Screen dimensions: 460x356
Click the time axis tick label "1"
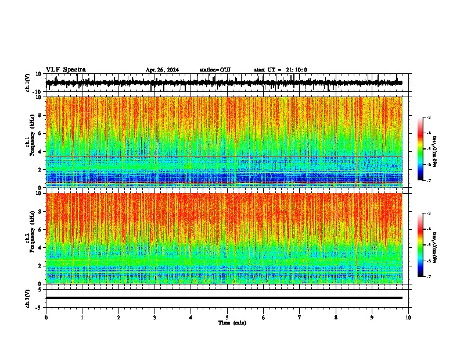pos(82,318)
